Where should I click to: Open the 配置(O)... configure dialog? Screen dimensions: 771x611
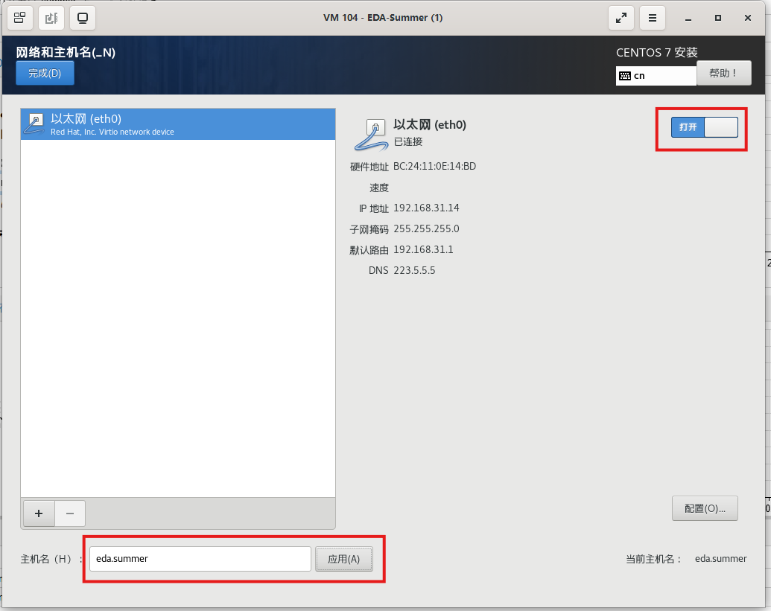704,508
